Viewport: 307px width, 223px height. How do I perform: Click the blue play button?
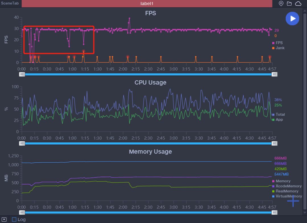click(292, 19)
